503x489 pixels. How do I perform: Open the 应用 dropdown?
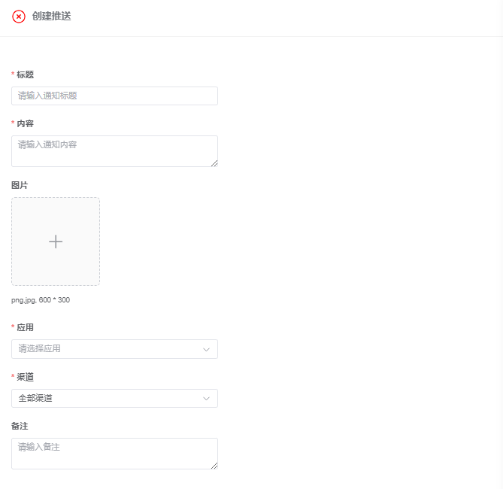point(114,349)
